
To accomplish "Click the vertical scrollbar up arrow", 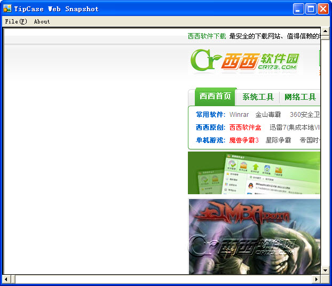I will pos(325,31).
